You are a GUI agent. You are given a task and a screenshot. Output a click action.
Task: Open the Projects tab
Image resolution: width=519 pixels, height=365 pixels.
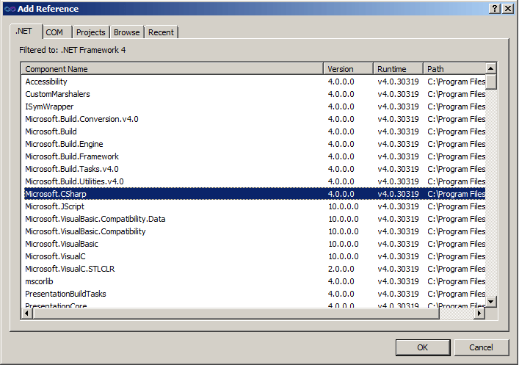click(x=91, y=32)
